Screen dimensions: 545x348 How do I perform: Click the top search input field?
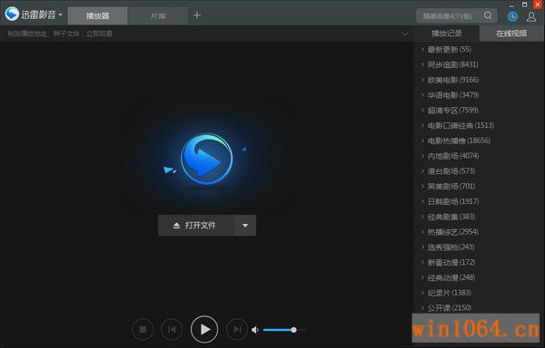point(449,16)
